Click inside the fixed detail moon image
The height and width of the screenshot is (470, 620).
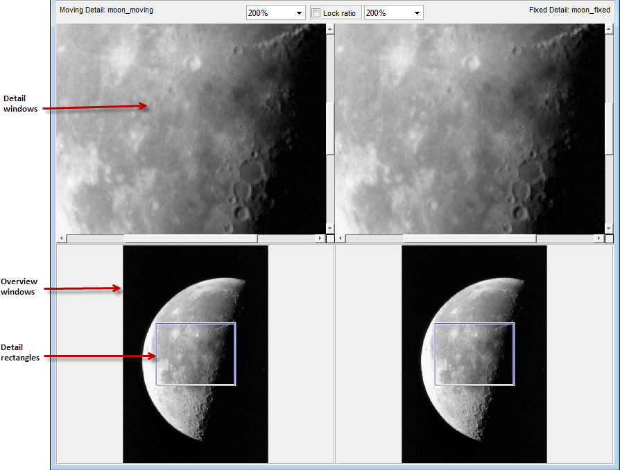coord(470,129)
